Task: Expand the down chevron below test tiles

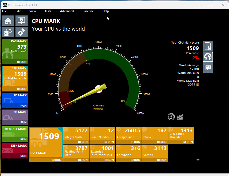Action: tap(198, 160)
